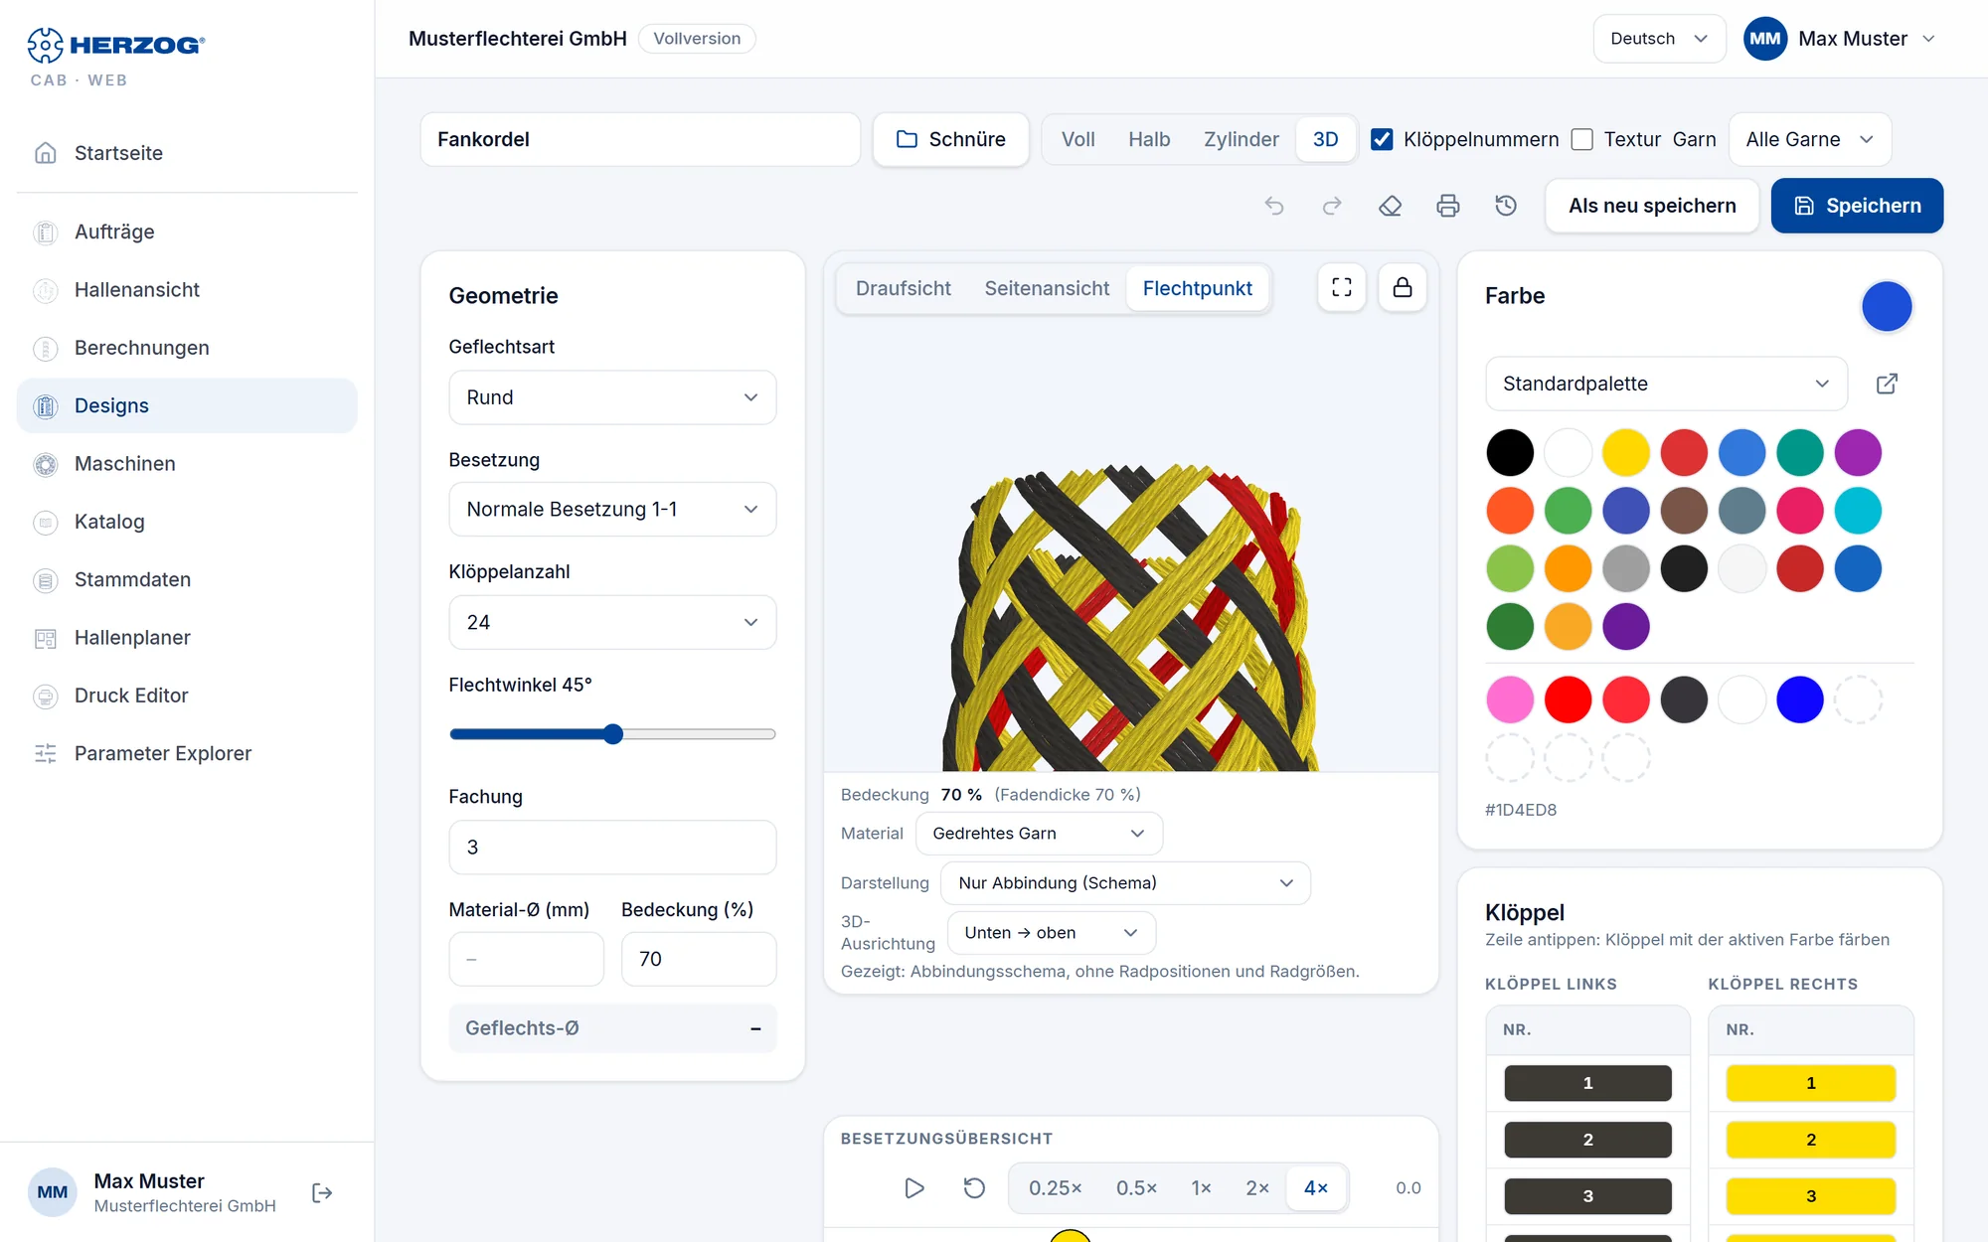Uncheck the Klöppelnummern checkbox
Image resolution: width=1988 pixels, height=1242 pixels.
coord(1382,139)
